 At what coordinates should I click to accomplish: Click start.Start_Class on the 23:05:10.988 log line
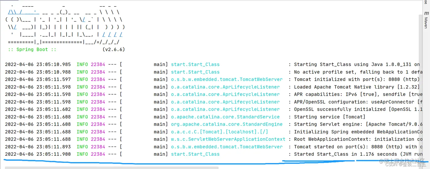[x=195, y=72]
